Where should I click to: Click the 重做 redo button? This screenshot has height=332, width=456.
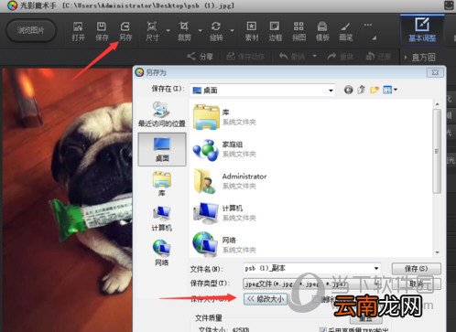tap(340, 57)
